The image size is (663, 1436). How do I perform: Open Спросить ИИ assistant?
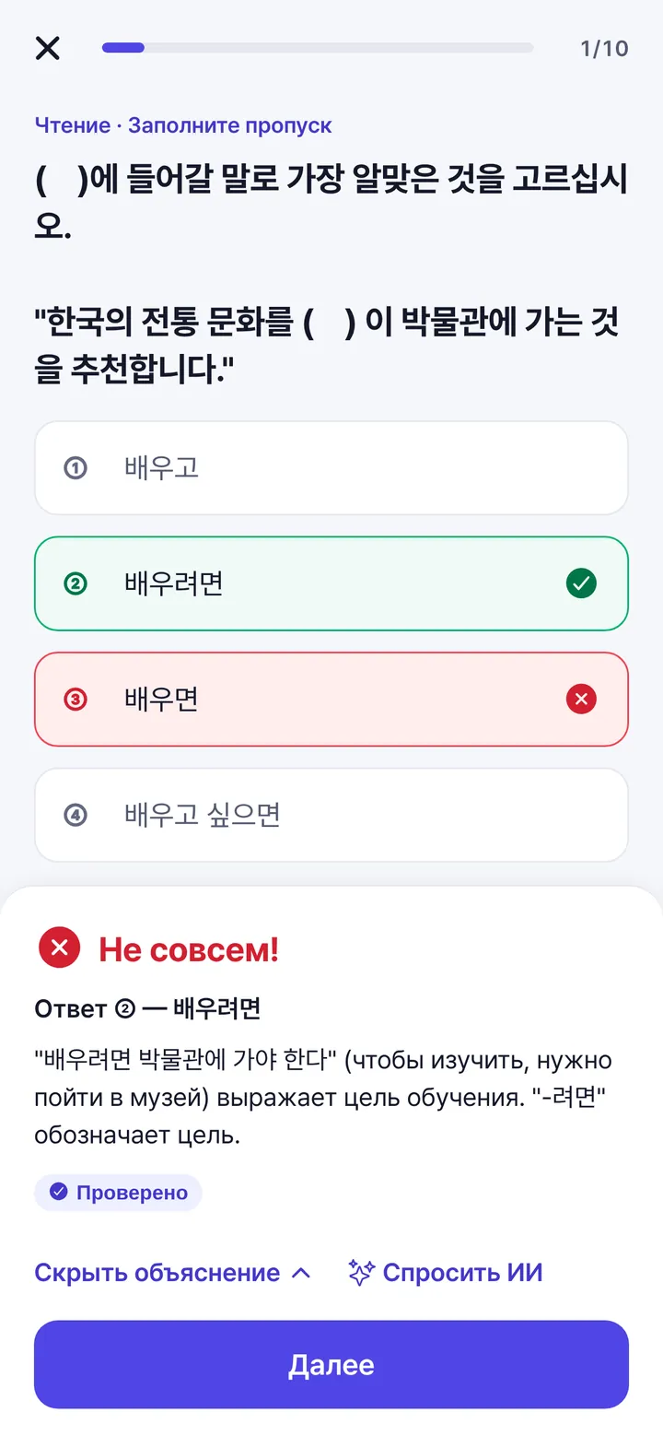pos(446,1273)
